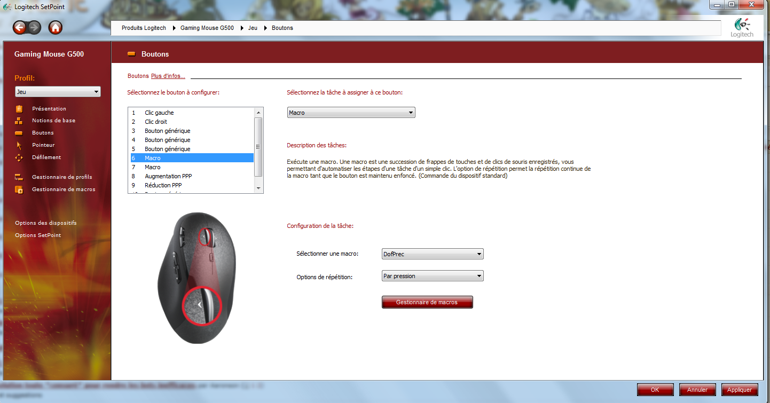Click the Boutons breadcrumb
The height and width of the screenshot is (403, 770).
282,28
